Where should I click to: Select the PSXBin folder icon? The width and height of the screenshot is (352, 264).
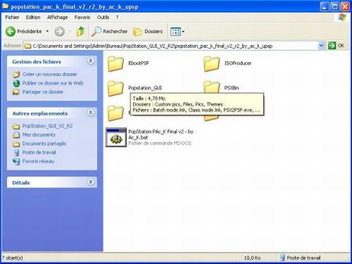click(x=211, y=87)
